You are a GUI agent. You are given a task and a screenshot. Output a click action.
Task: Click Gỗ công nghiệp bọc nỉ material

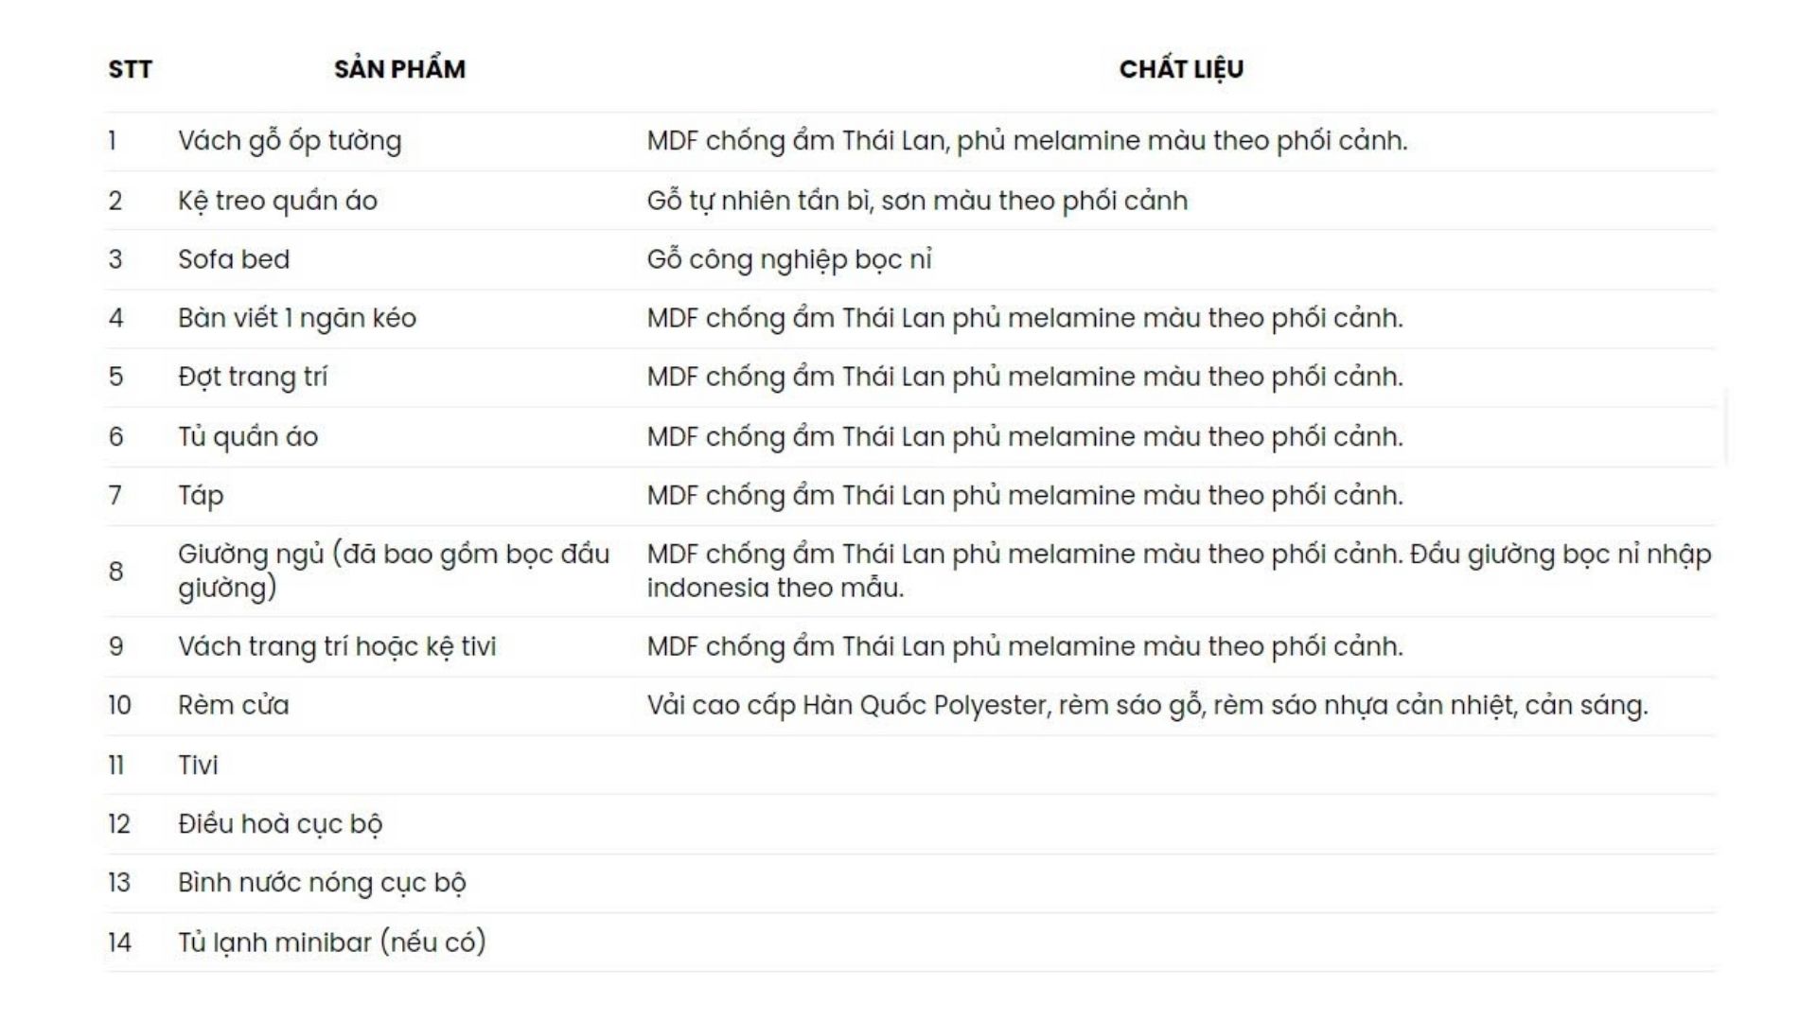coord(789,259)
